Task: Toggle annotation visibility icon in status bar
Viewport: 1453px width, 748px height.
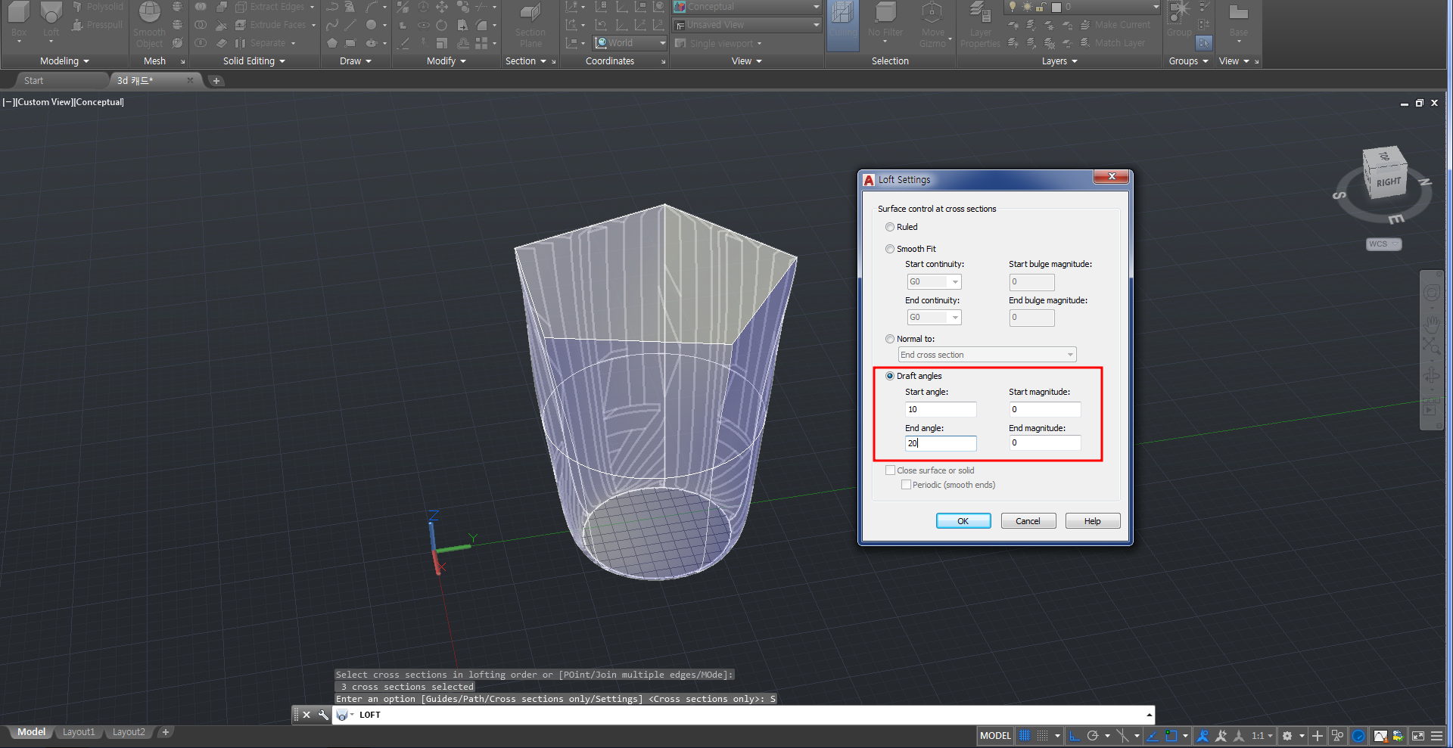Action: tap(1203, 736)
